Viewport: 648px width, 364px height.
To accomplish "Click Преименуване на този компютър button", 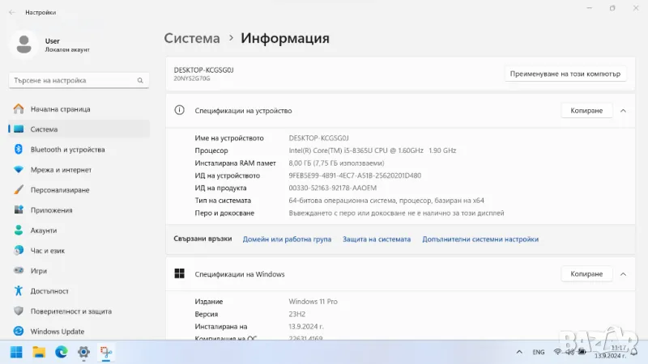I will 565,74.
